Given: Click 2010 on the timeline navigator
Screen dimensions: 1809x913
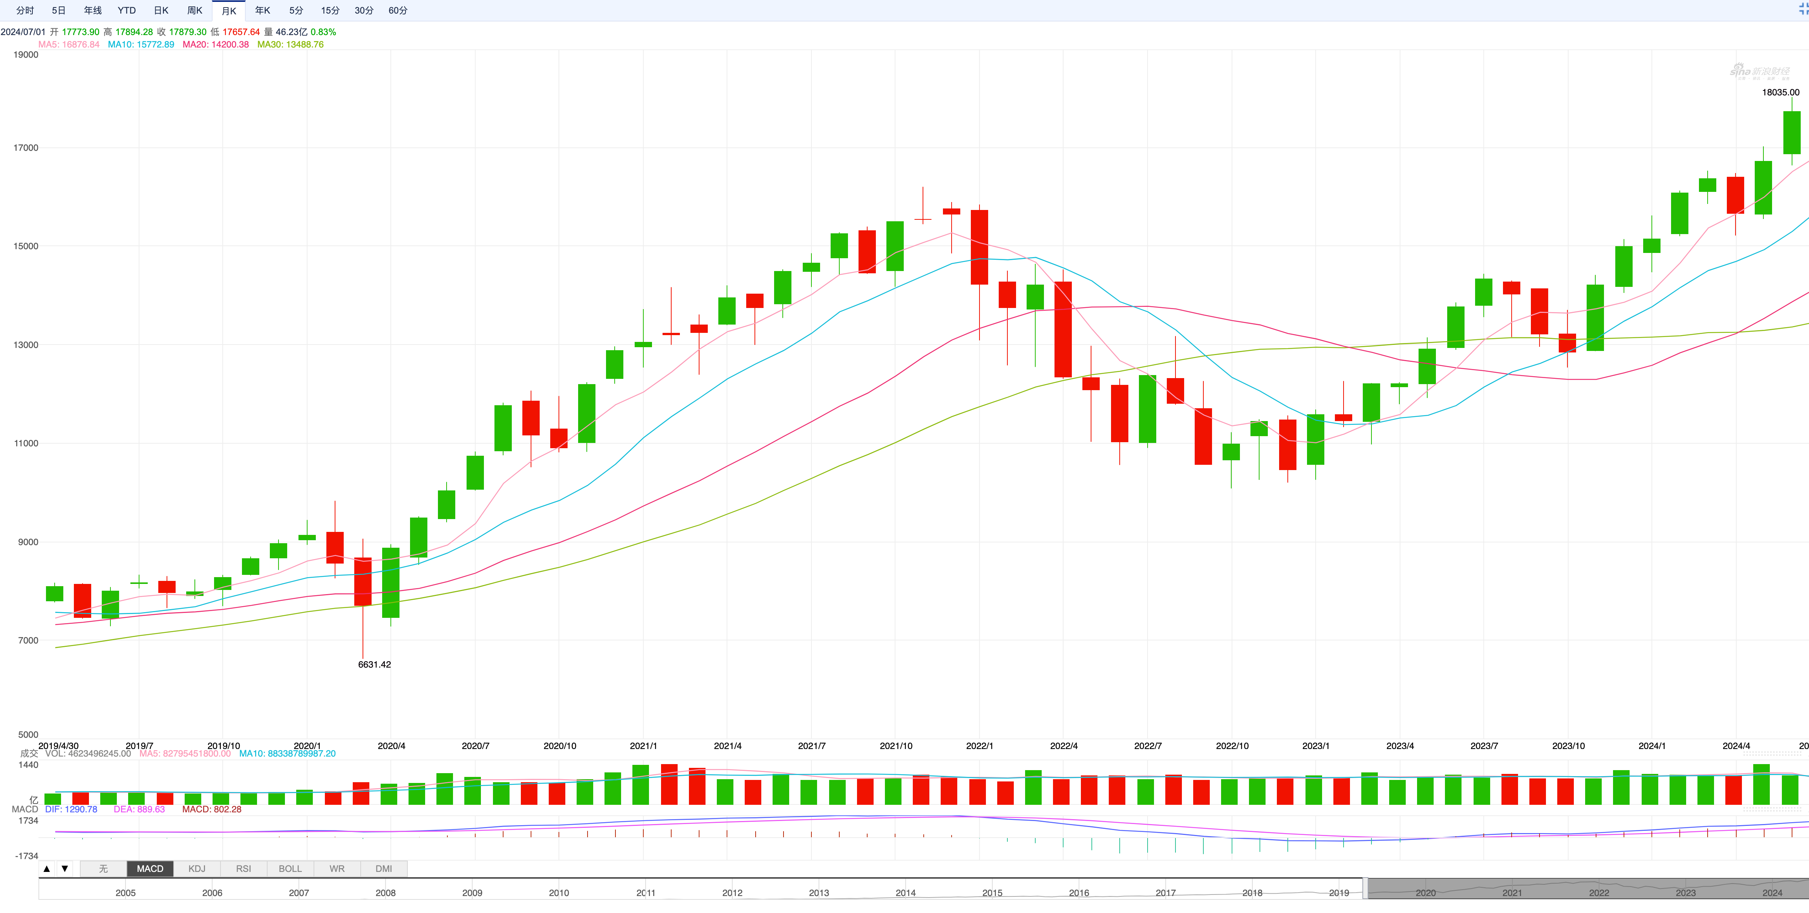Looking at the screenshot, I should (x=559, y=893).
